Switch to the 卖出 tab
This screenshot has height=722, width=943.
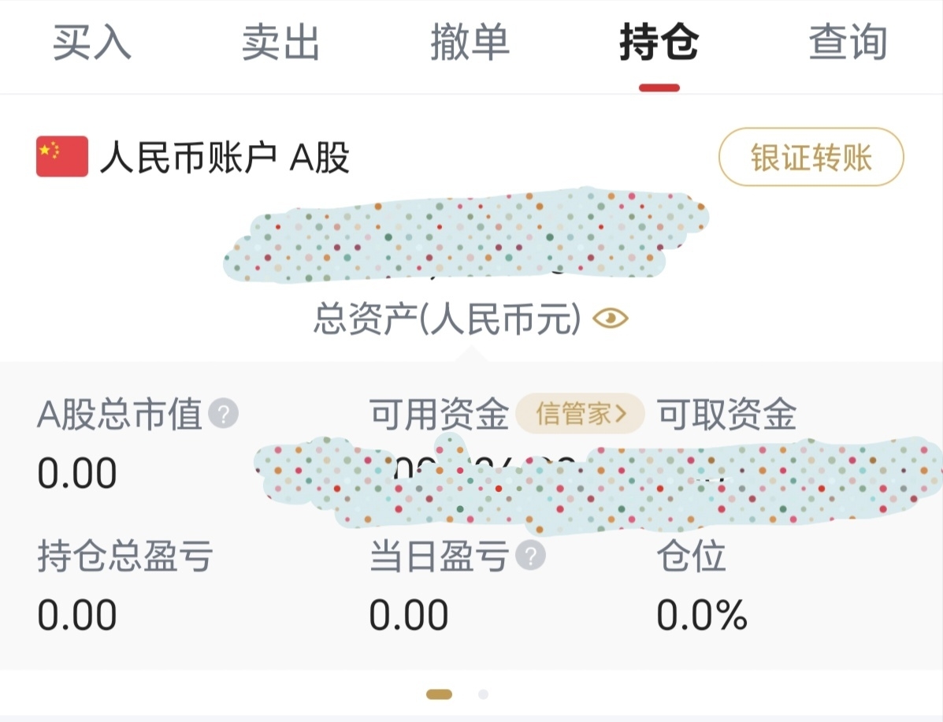click(x=280, y=42)
